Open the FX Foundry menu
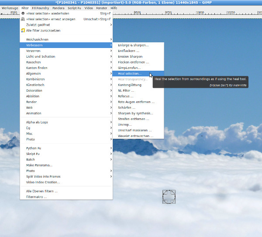262x237 pixels. (41, 8)
